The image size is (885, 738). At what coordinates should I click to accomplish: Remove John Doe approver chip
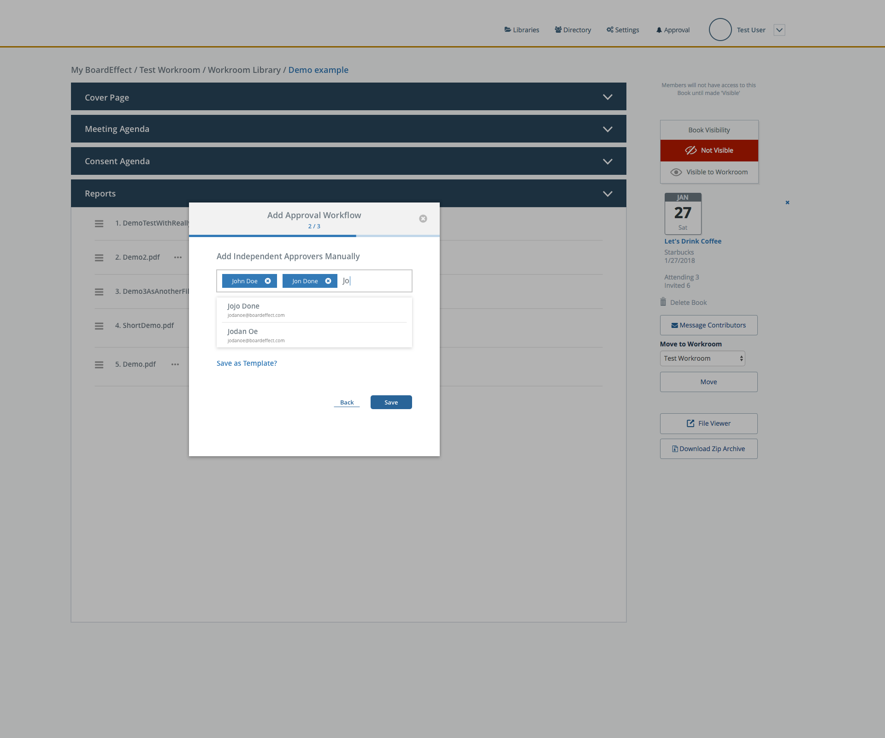coord(268,281)
